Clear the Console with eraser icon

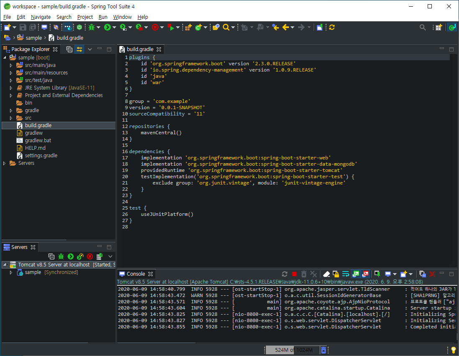326,274
